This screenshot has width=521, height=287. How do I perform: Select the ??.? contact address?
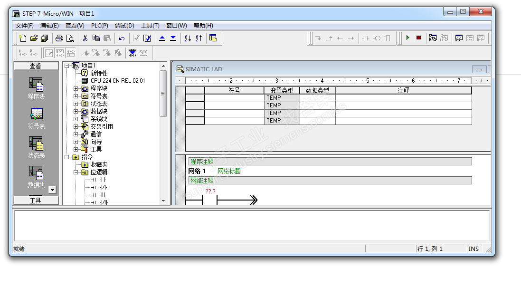(210, 191)
